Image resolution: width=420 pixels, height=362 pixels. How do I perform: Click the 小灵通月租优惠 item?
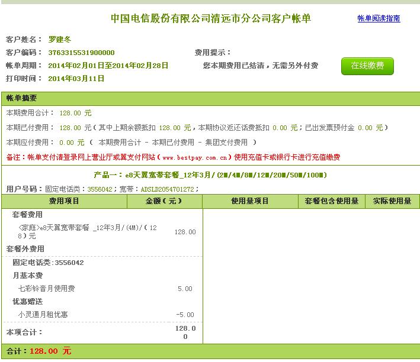pyautogui.click(x=43, y=314)
